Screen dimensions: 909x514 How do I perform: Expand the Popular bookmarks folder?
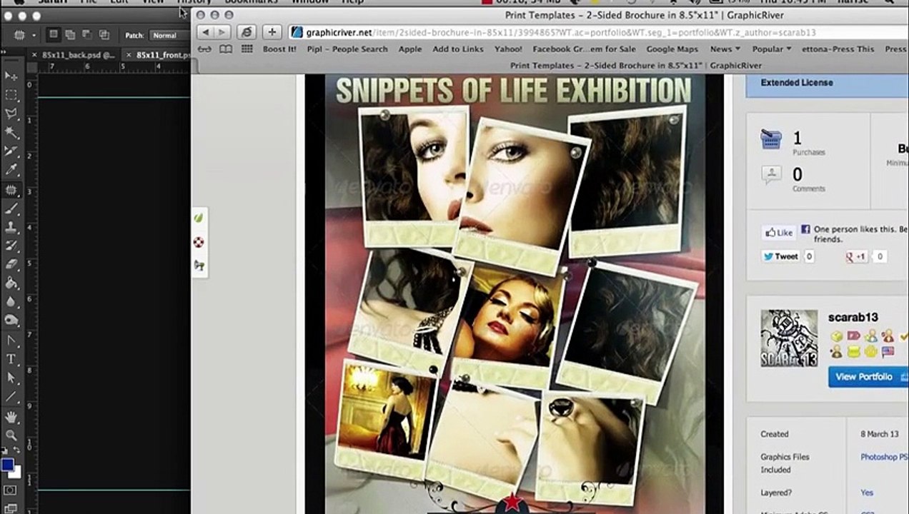(x=772, y=49)
